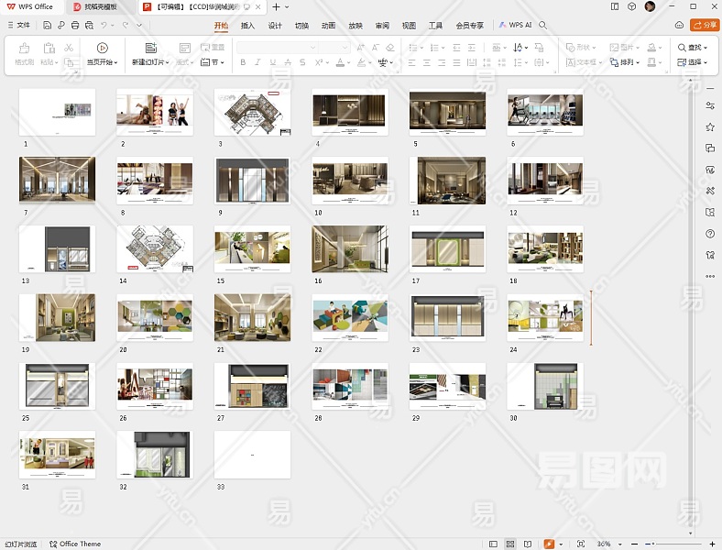Toggle slide sorter view in status bar

coord(510,544)
